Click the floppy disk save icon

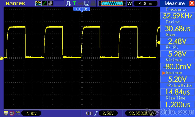click(87, 3)
